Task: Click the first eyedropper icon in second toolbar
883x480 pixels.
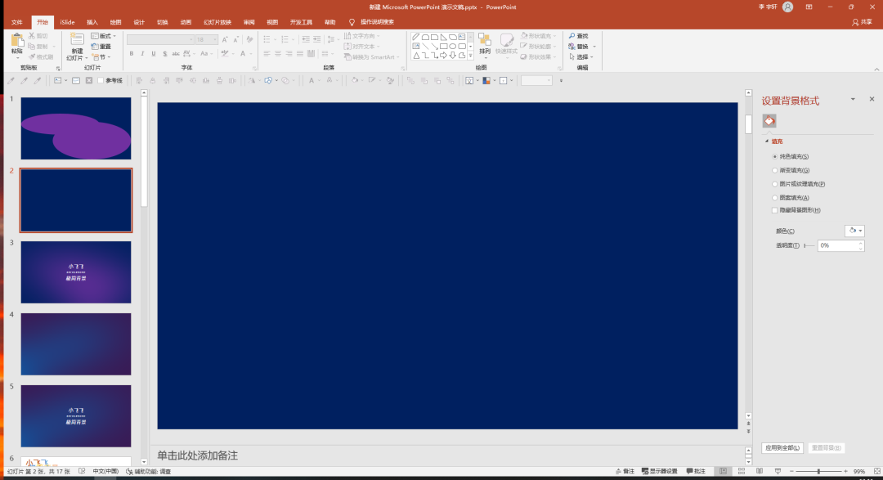Action: (11, 81)
